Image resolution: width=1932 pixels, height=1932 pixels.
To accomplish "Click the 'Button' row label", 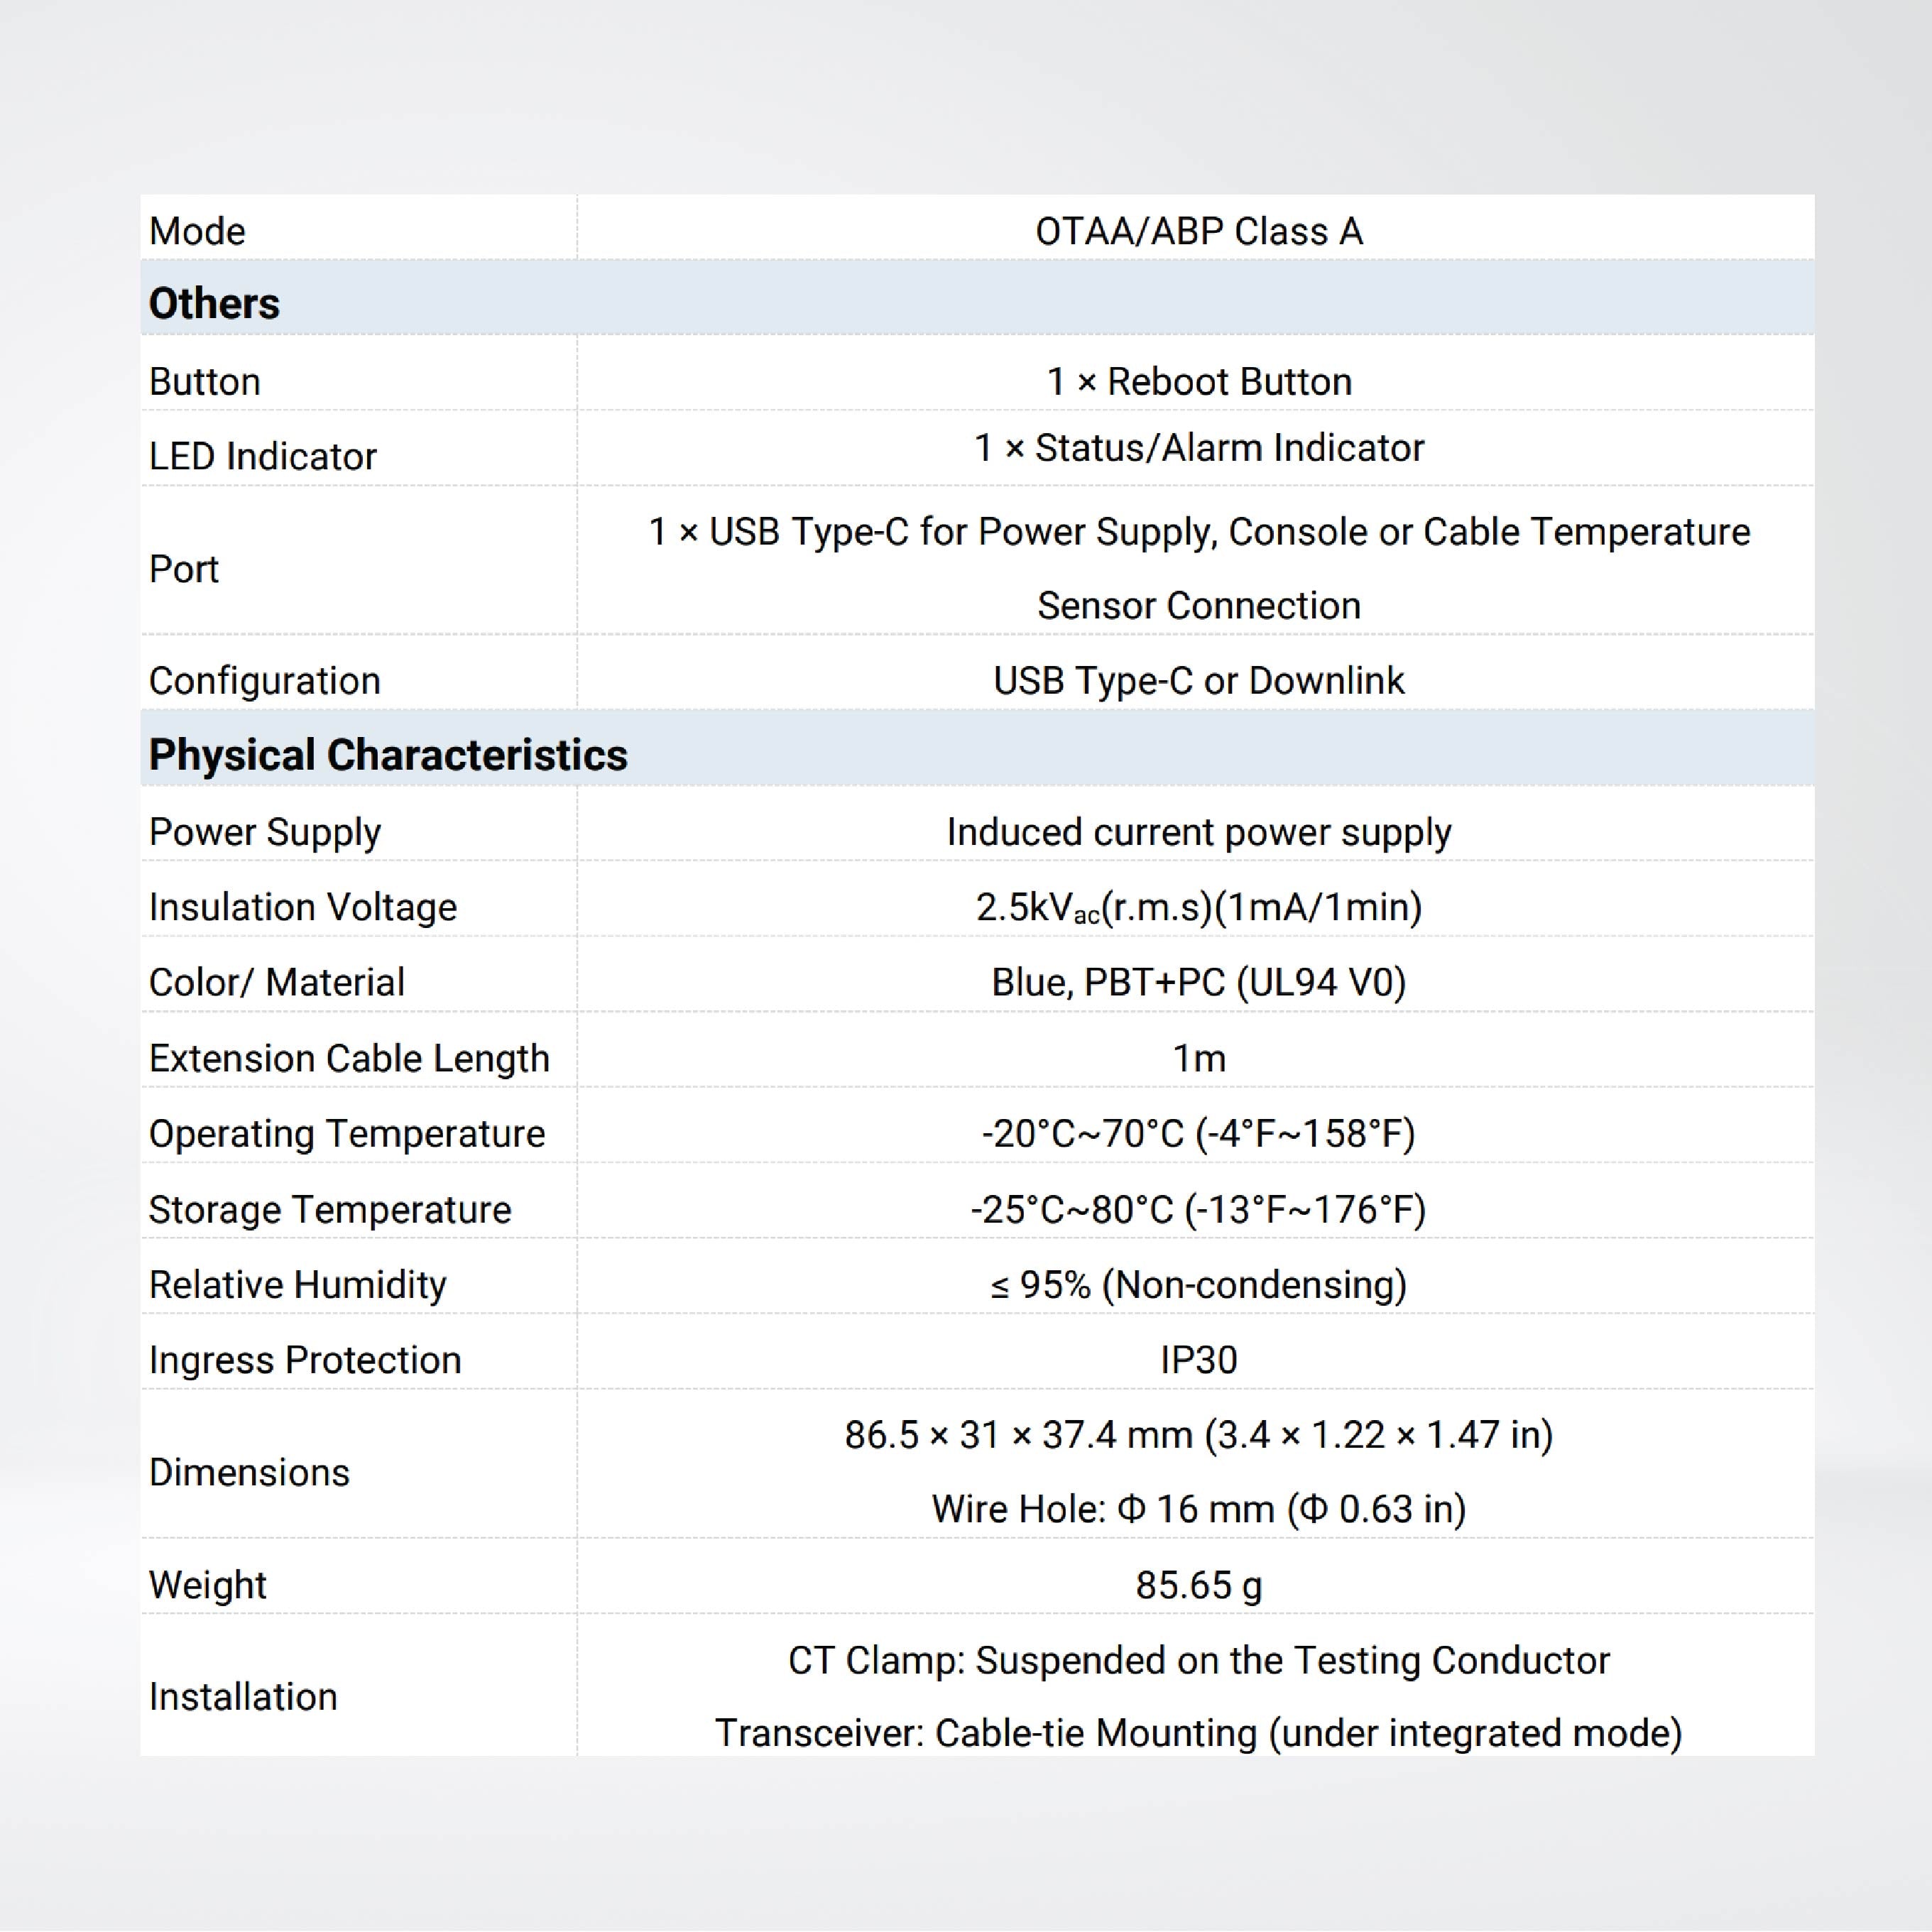I will click(x=205, y=382).
